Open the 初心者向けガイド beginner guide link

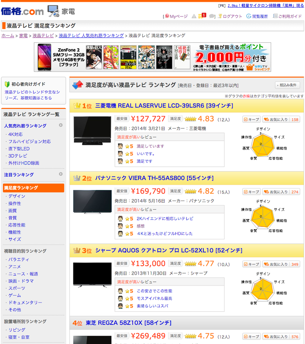(x=32, y=95)
